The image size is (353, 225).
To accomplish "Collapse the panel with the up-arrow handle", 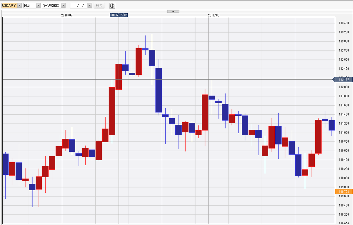I will pyautogui.click(x=173, y=11).
